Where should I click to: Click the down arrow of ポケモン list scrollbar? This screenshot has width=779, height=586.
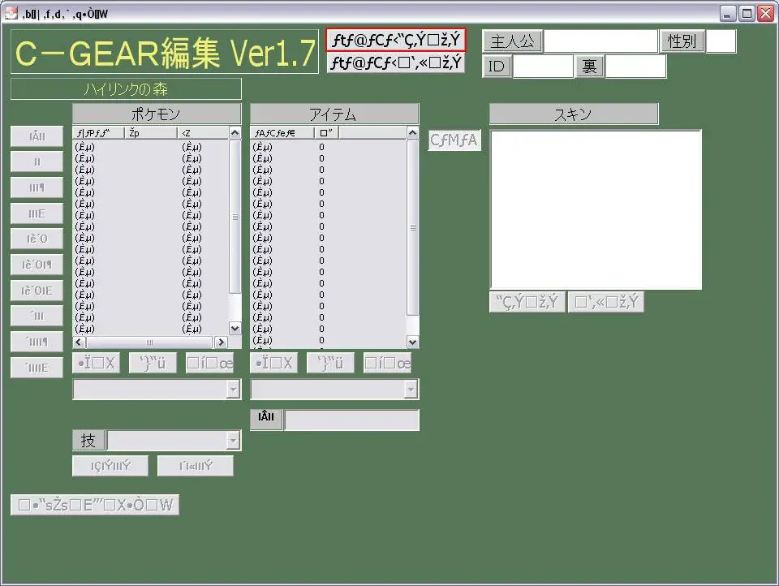click(x=235, y=329)
